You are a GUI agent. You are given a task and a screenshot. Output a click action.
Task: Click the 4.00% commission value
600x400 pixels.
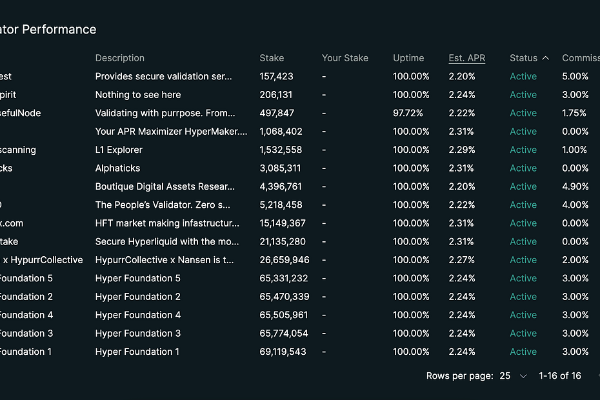click(575, 205)
